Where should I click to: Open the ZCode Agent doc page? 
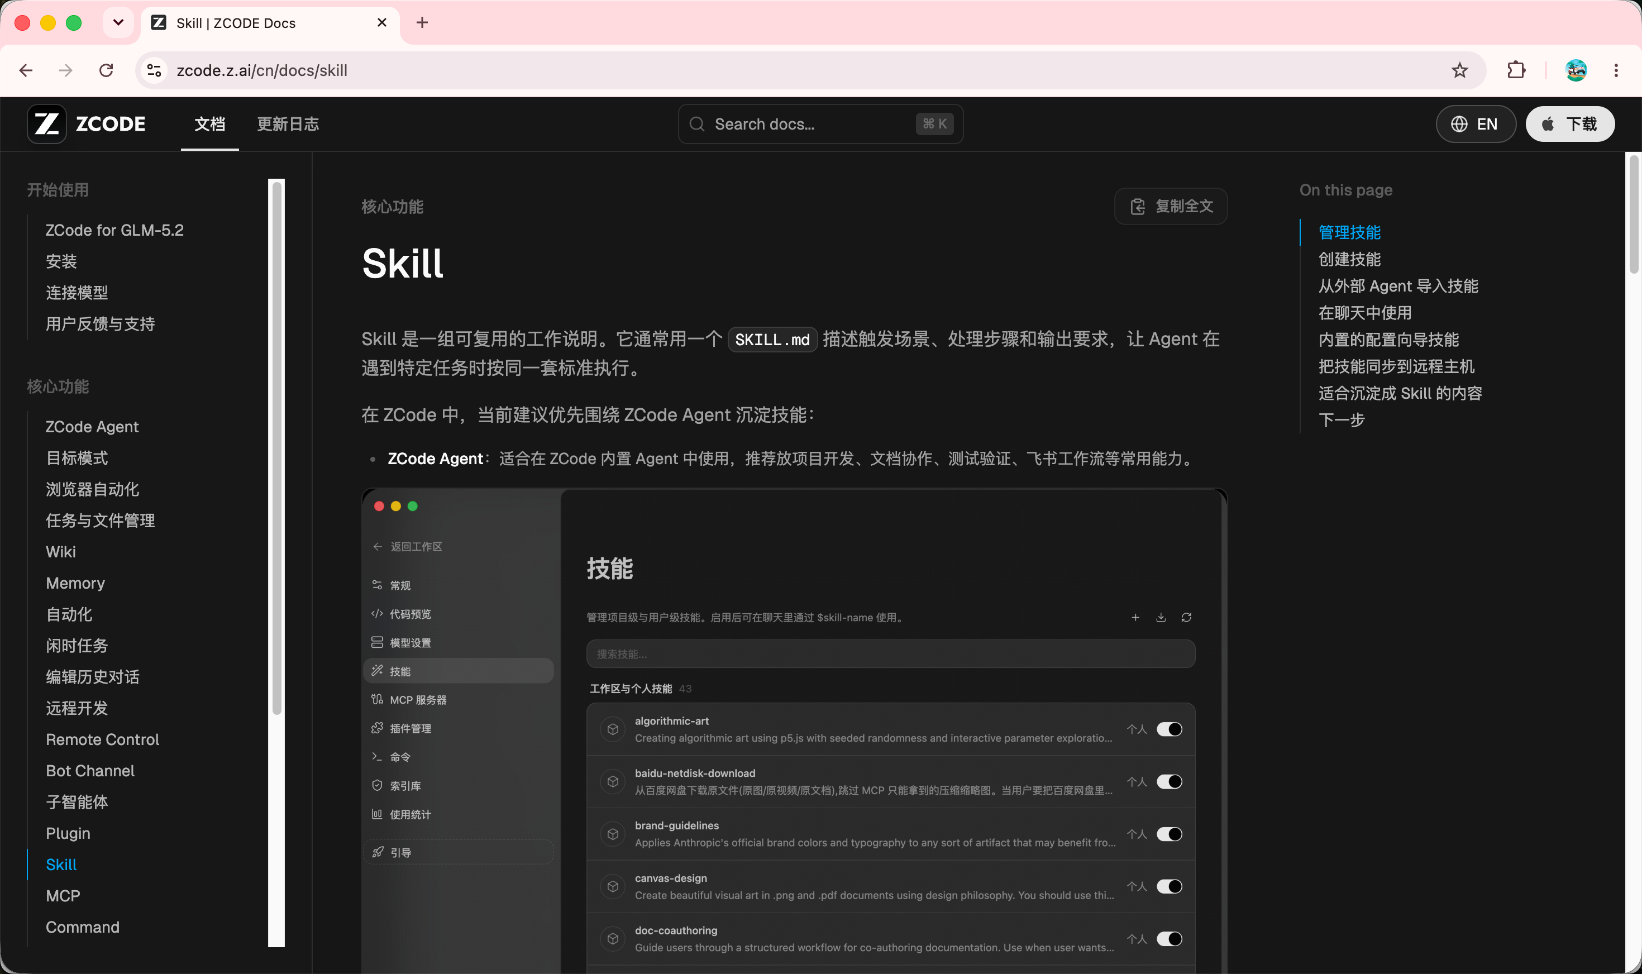tap(92, 427)
